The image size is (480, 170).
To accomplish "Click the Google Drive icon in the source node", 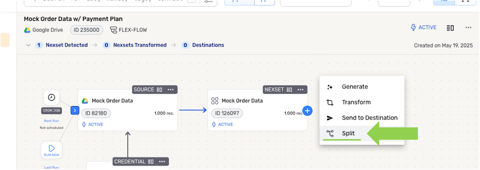I will pos(85,101).
